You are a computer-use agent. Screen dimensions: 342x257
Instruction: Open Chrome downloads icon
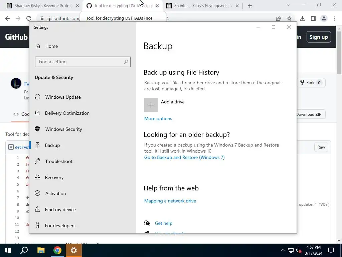[x=303, y=19]
